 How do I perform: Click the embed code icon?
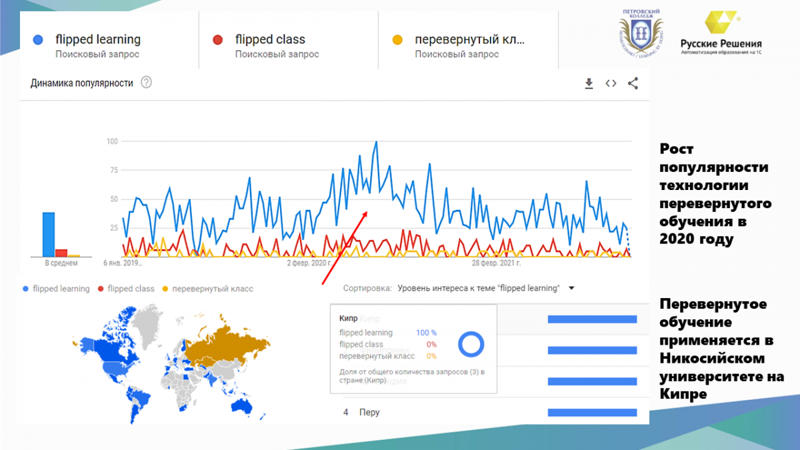point(611,83)
